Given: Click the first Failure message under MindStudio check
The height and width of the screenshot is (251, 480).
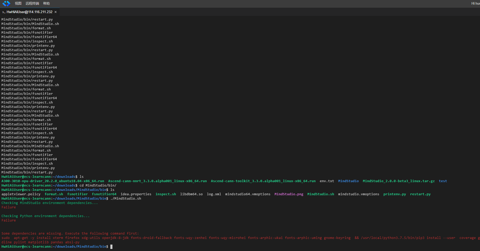Looking at the screenshot, I should (8, 207).
